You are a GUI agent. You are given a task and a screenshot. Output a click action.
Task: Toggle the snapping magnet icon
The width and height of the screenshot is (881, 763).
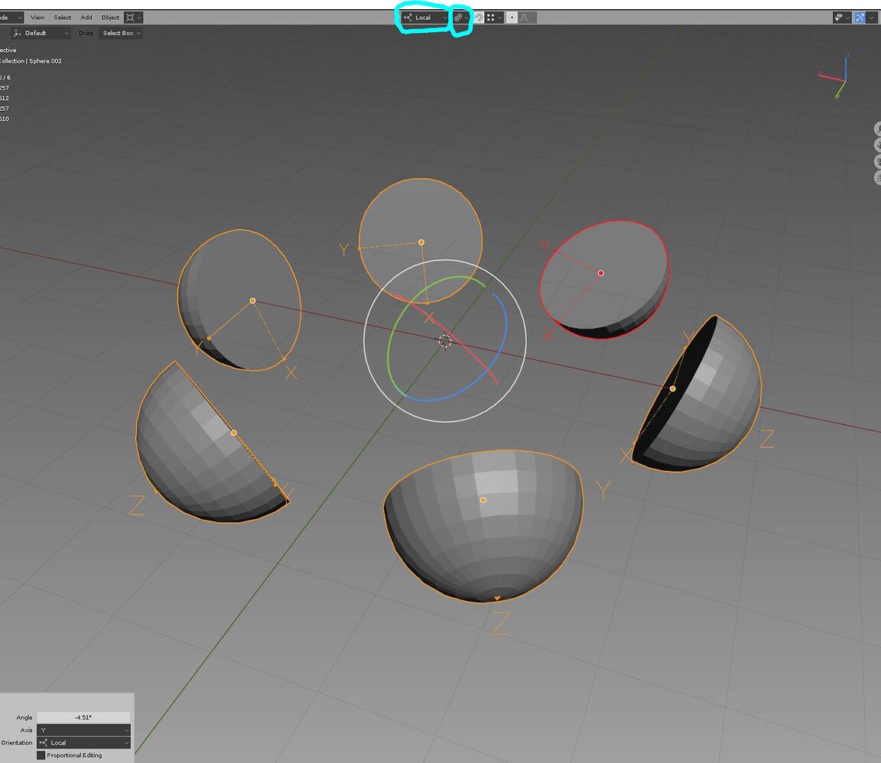coord(479,18)
